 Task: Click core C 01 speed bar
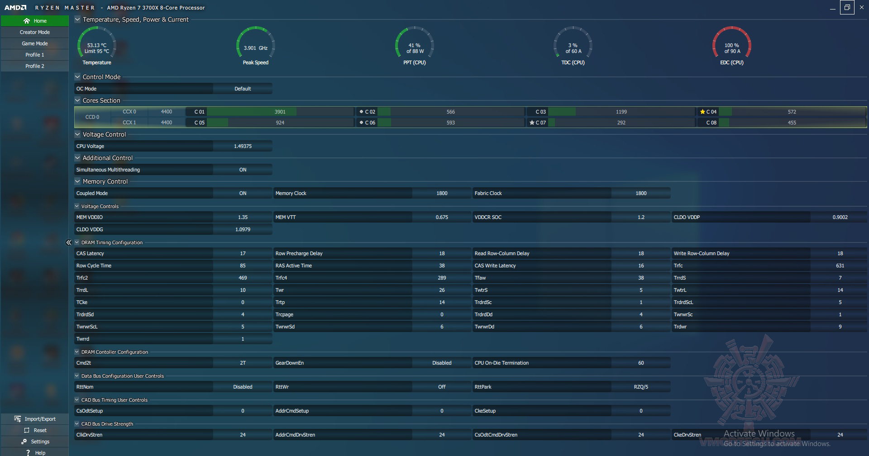point(280,112)
